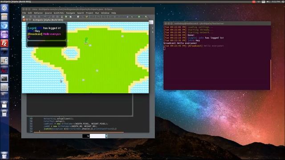
Task: Click the 'Networking.setupClient();' code line
Action: tap(58, 119)
